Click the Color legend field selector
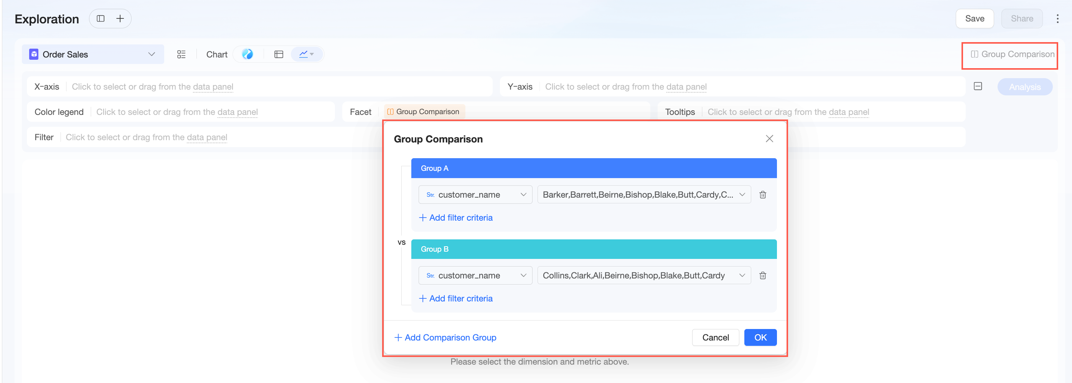Image resolution: width=1072 pixels, height=383 pixels. point(181,112)
